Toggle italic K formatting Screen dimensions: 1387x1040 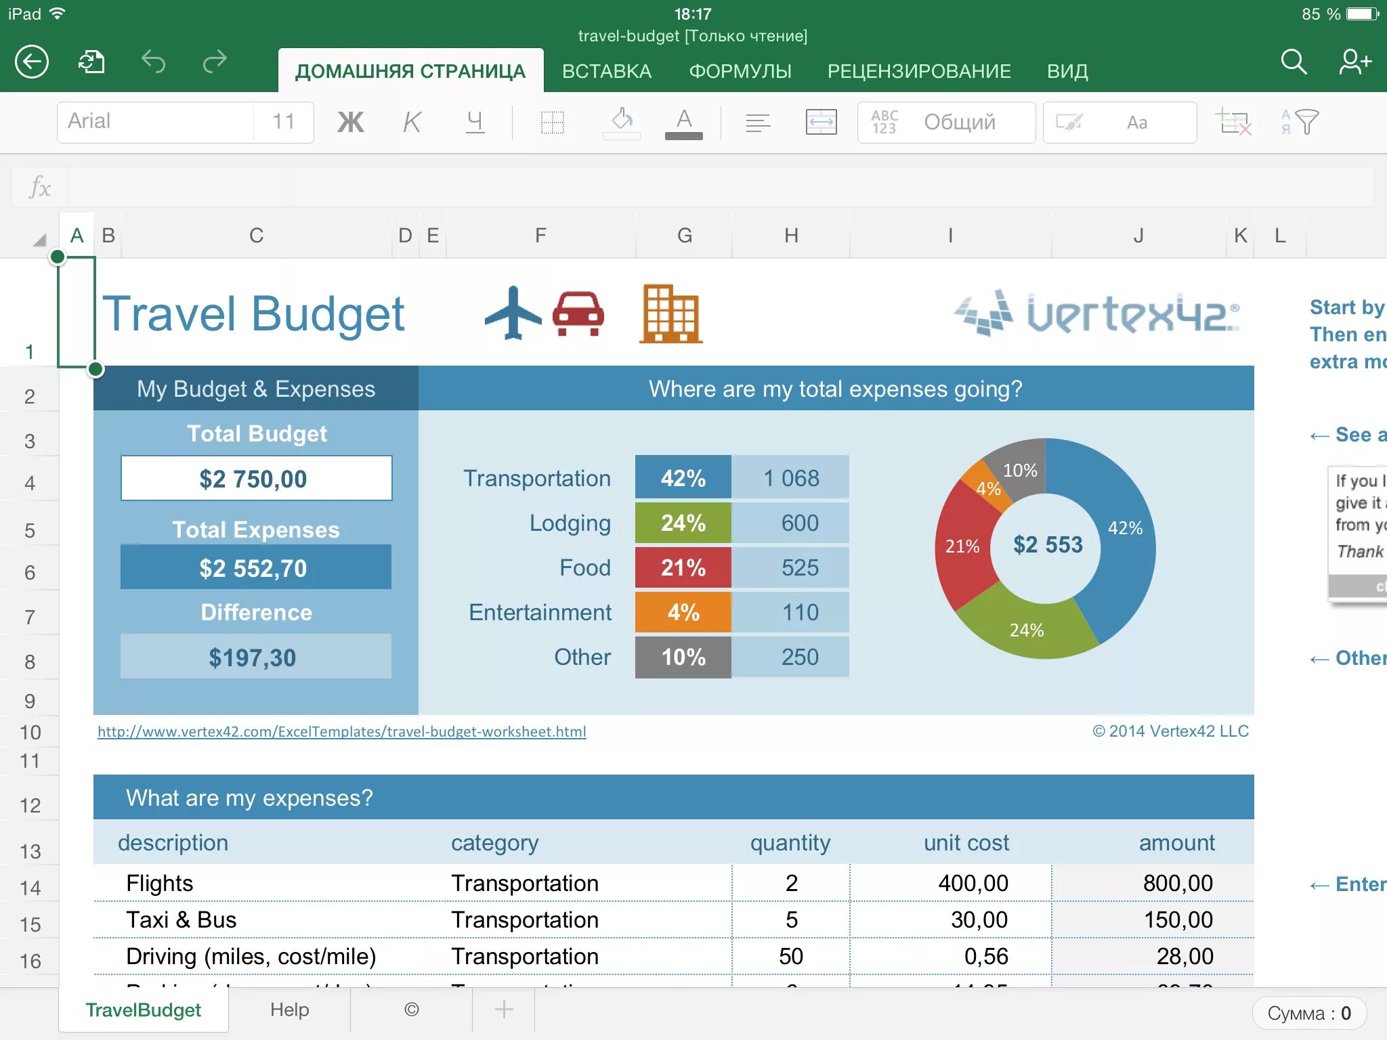coord(412,123)
